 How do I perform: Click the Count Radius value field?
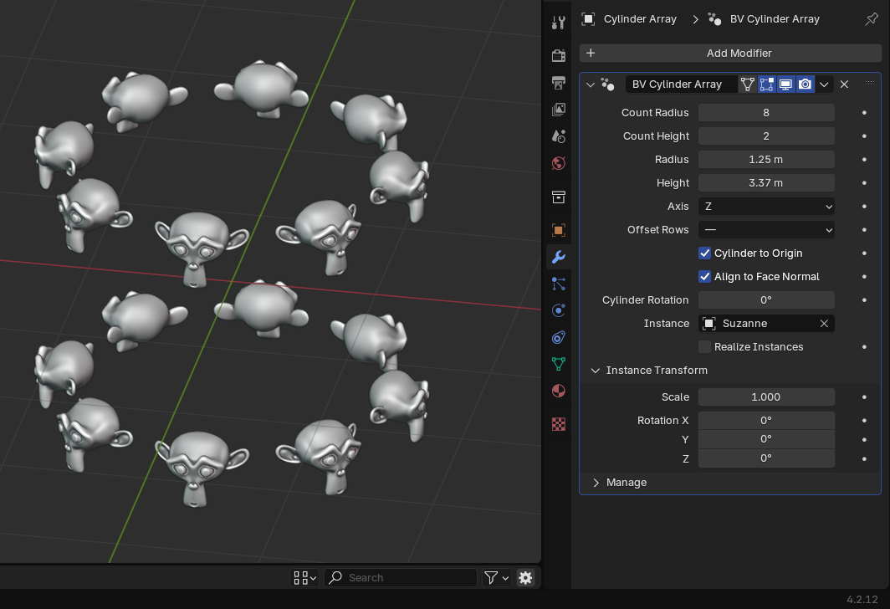pos(766,112)
